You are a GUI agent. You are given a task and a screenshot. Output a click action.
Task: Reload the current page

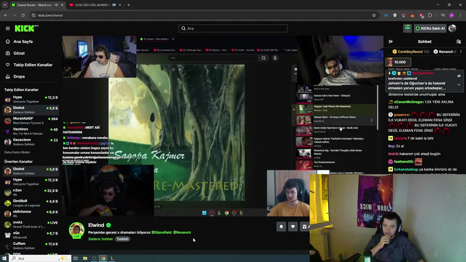pos(23,15)
